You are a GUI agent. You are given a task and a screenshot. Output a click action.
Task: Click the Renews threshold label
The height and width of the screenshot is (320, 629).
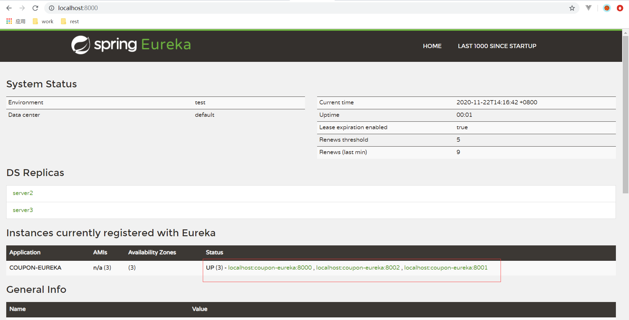click(x=344, y=140)
